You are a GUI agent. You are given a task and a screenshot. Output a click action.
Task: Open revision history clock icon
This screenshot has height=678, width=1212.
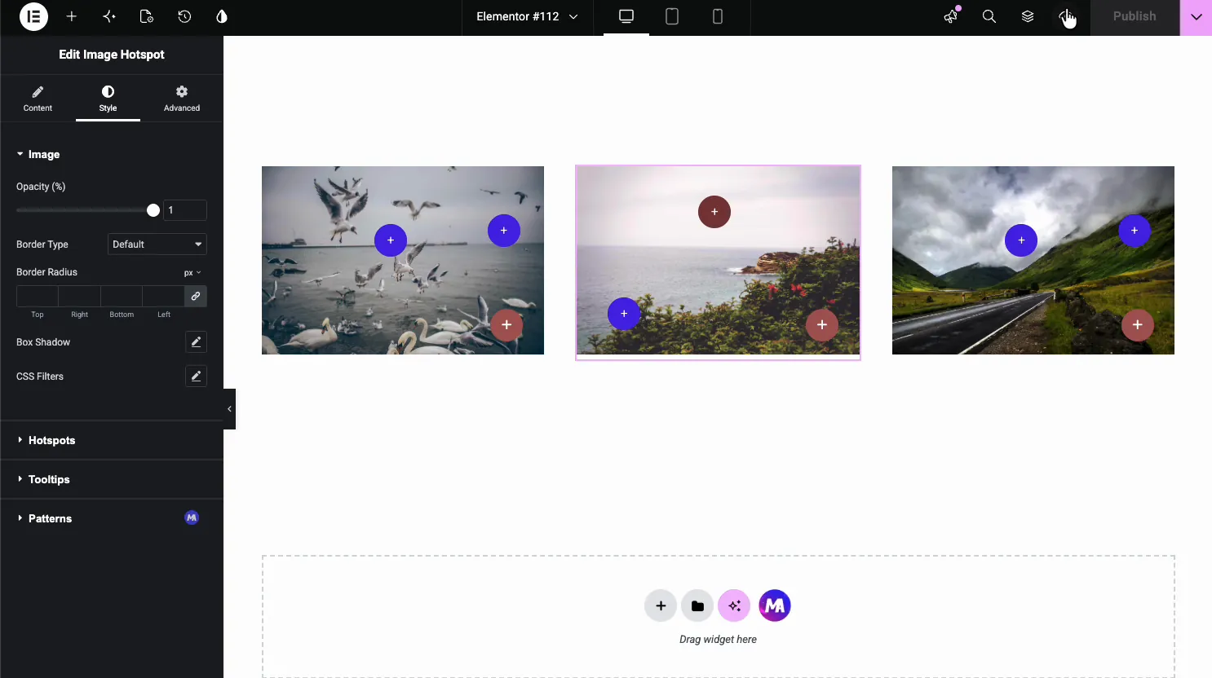point(184,16)
